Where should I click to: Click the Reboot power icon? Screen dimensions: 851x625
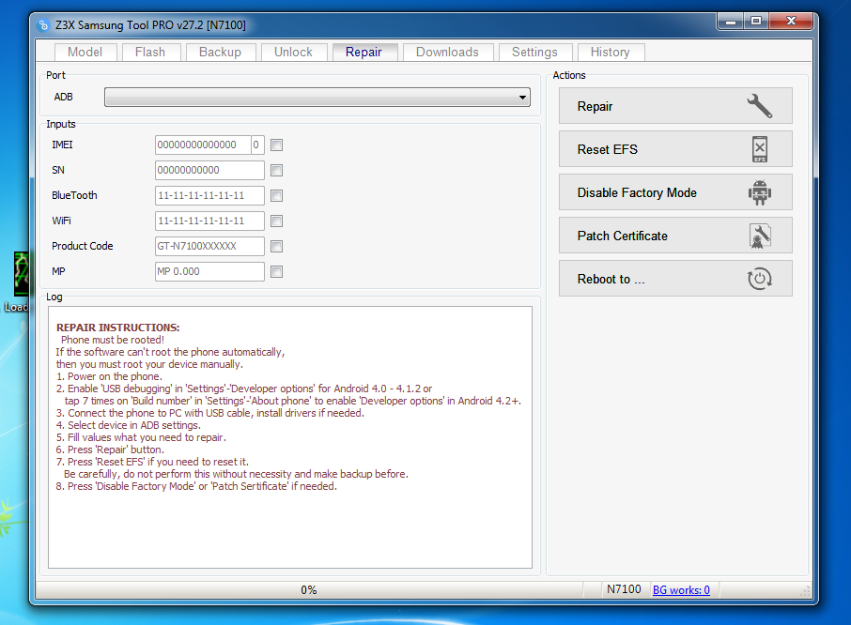759,279
